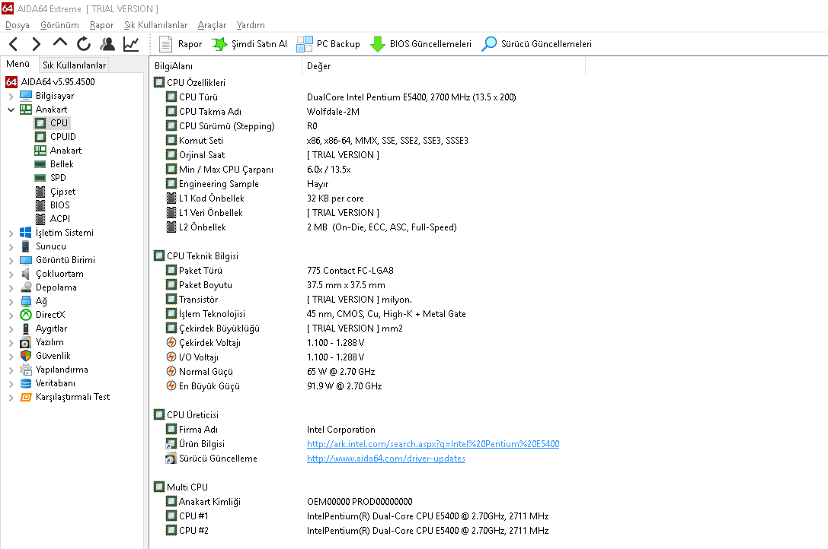828x549 pixels.
Task: Select CPUID in the sidebar tree
Action: [x=62, y=137]
